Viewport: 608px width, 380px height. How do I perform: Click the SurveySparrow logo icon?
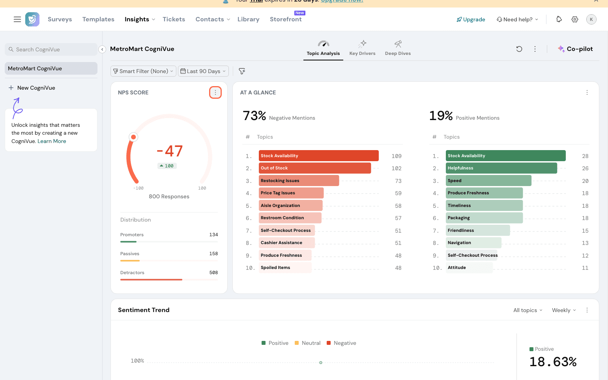32,19
